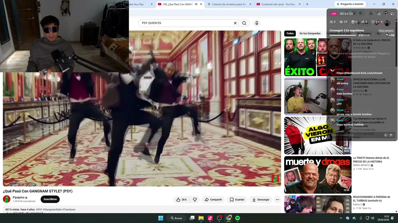Open volume control in system tray

click(373, 218)
